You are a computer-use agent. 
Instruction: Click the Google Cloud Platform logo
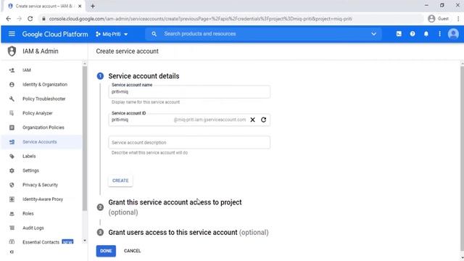(x=55, y=34)
